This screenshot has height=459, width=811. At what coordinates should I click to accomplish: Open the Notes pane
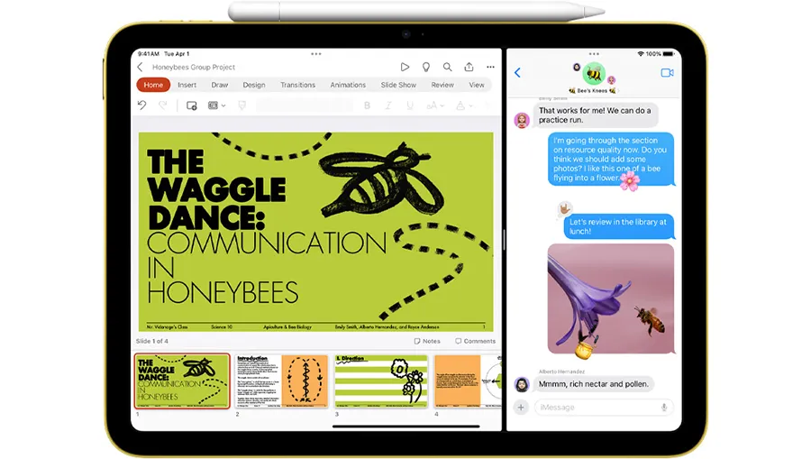427,341
